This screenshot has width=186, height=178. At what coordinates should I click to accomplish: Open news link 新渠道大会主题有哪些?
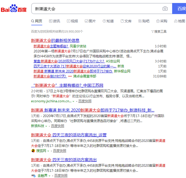pos(51,46)
